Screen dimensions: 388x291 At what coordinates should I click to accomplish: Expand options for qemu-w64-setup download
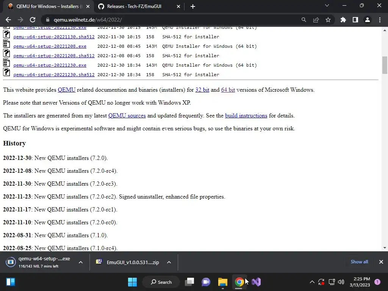coord(81,262)
